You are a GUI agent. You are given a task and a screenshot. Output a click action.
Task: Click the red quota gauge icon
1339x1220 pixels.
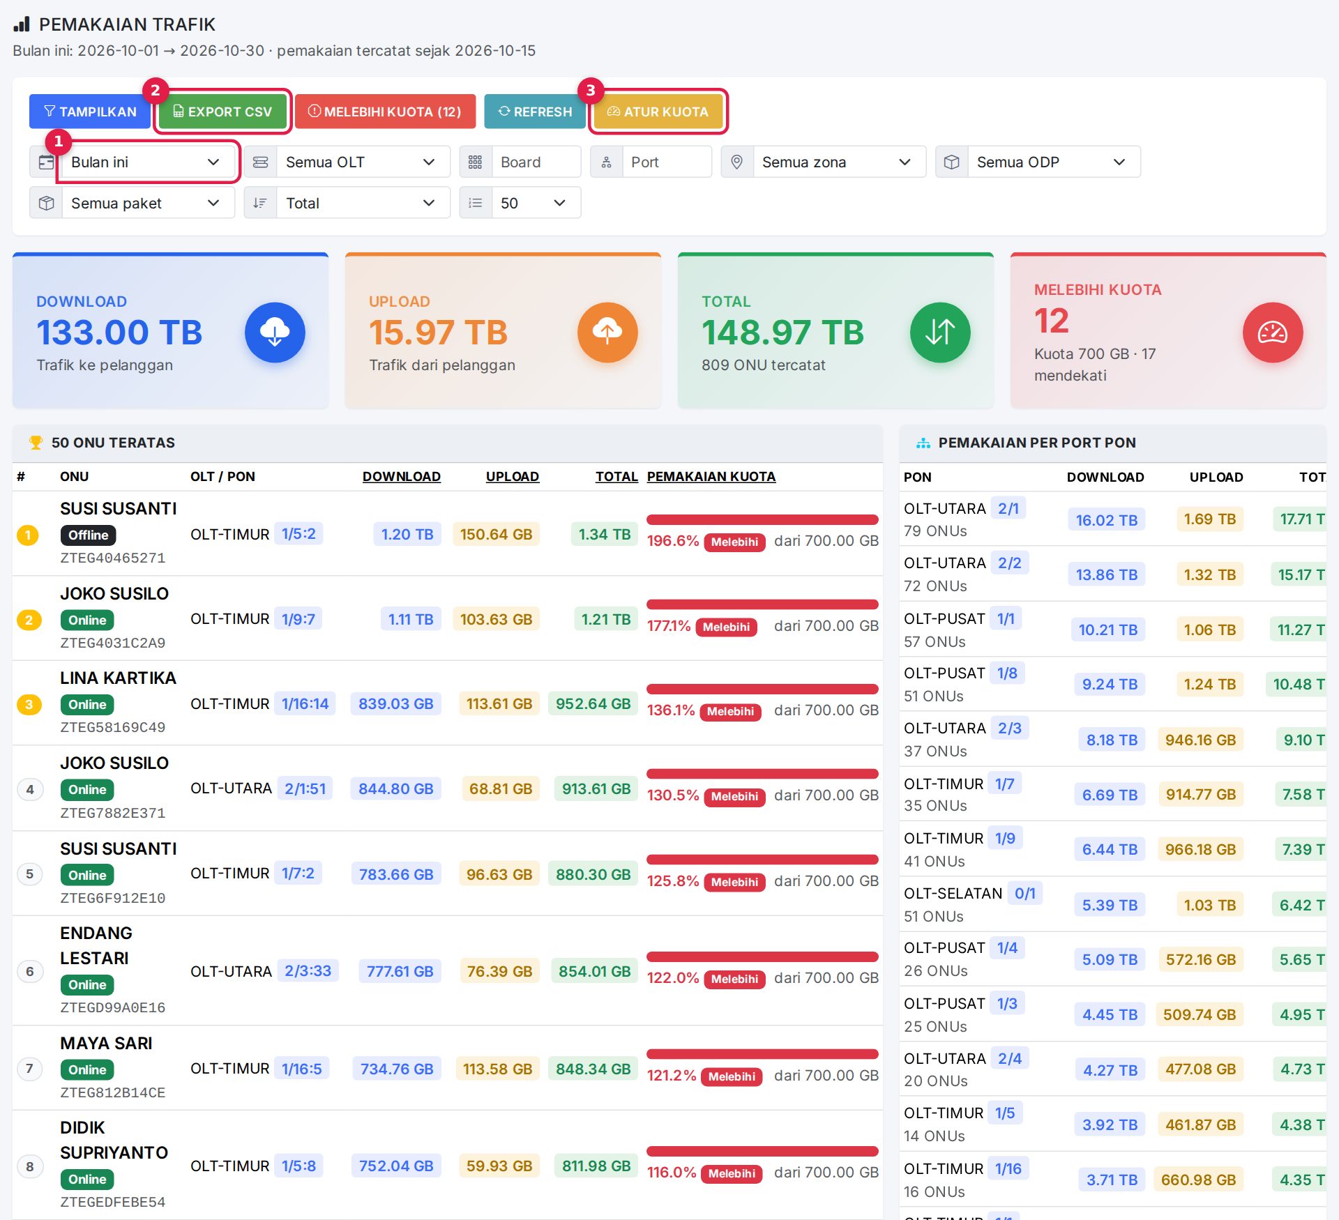[1273, 333]
